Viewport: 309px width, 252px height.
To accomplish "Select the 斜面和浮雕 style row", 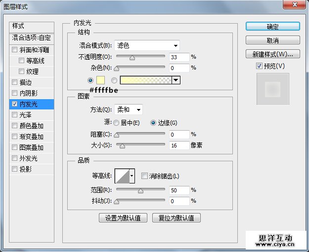I will point(32,50).
